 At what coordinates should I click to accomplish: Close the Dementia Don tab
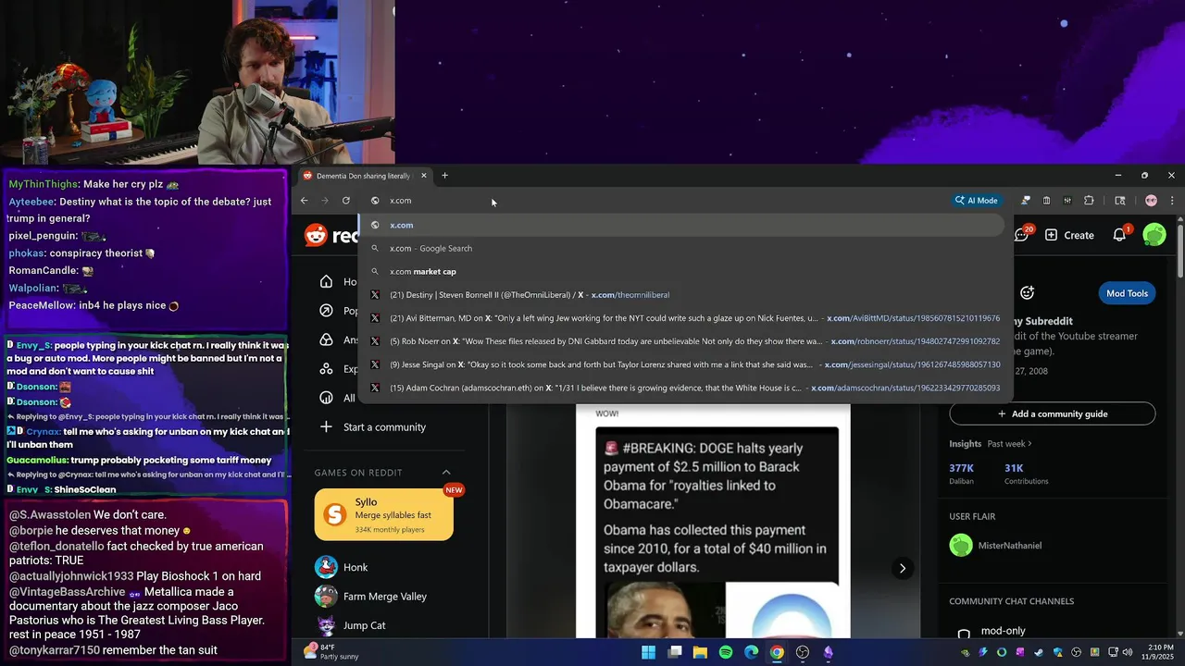tap(424, 176)
